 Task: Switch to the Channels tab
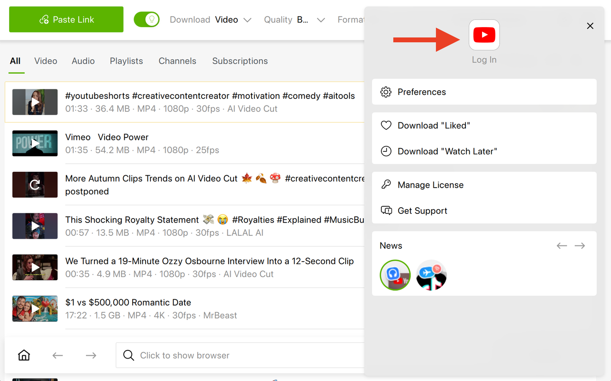[x=178, y=61]
